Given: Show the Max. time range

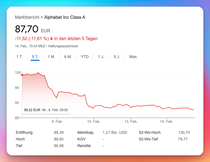Looking at the screenshot, I should pyautogui.click(x=133, y=57).
